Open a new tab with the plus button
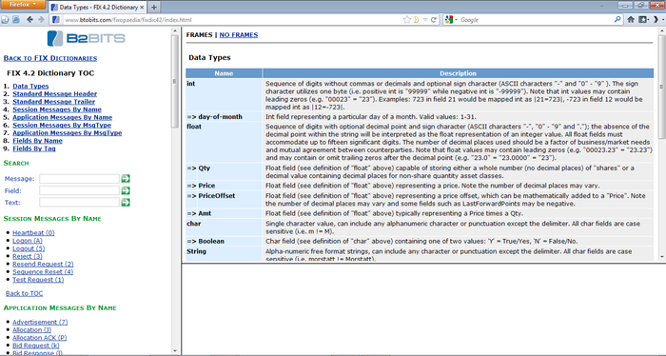666x356 pixels. [154, 8]
